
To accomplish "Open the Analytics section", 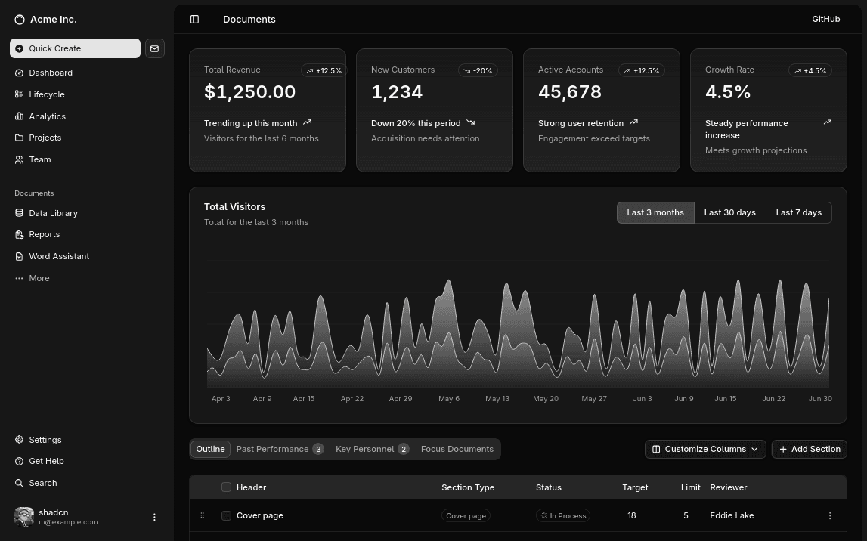I will 47,116.
